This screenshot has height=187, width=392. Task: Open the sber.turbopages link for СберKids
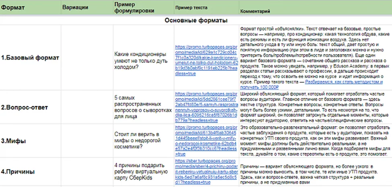coord(205,171)
